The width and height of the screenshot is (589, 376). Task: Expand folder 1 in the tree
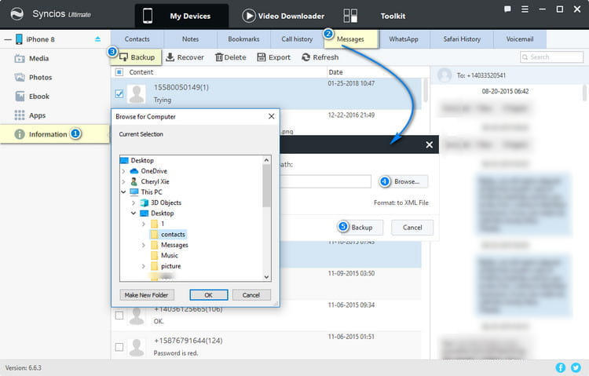143,224
